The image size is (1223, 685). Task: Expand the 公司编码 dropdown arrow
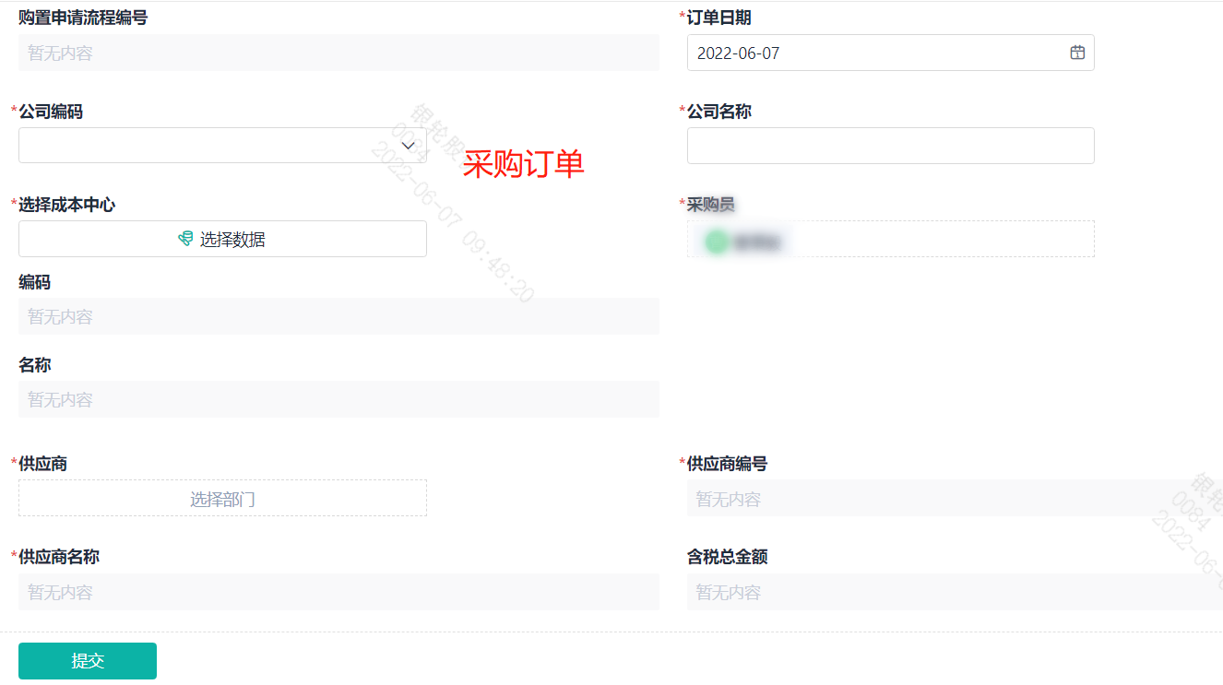click(x=409, y=146)
